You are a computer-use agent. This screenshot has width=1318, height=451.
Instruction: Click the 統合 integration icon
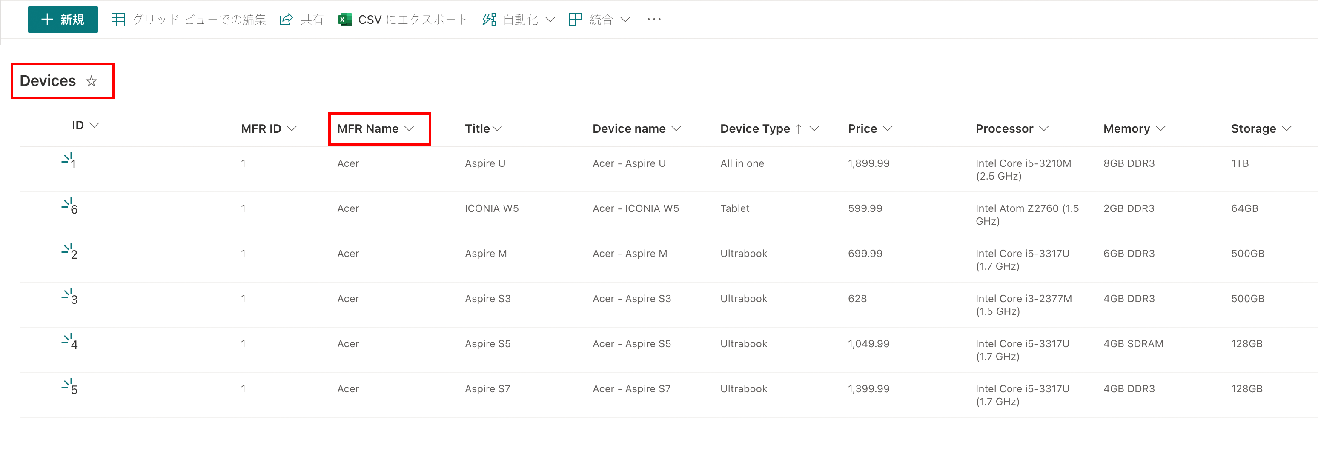click(x=576, y=20)
